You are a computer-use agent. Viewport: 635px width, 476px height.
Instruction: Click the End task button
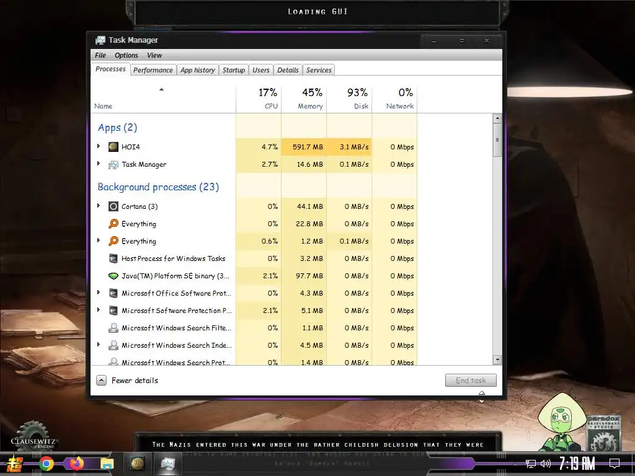[x=471, y=381]
